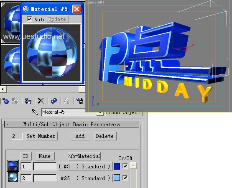The height and width of the screenshot is (188, 232).
Task: Select the lower-left material sample slot
Action: pos(10,64)
